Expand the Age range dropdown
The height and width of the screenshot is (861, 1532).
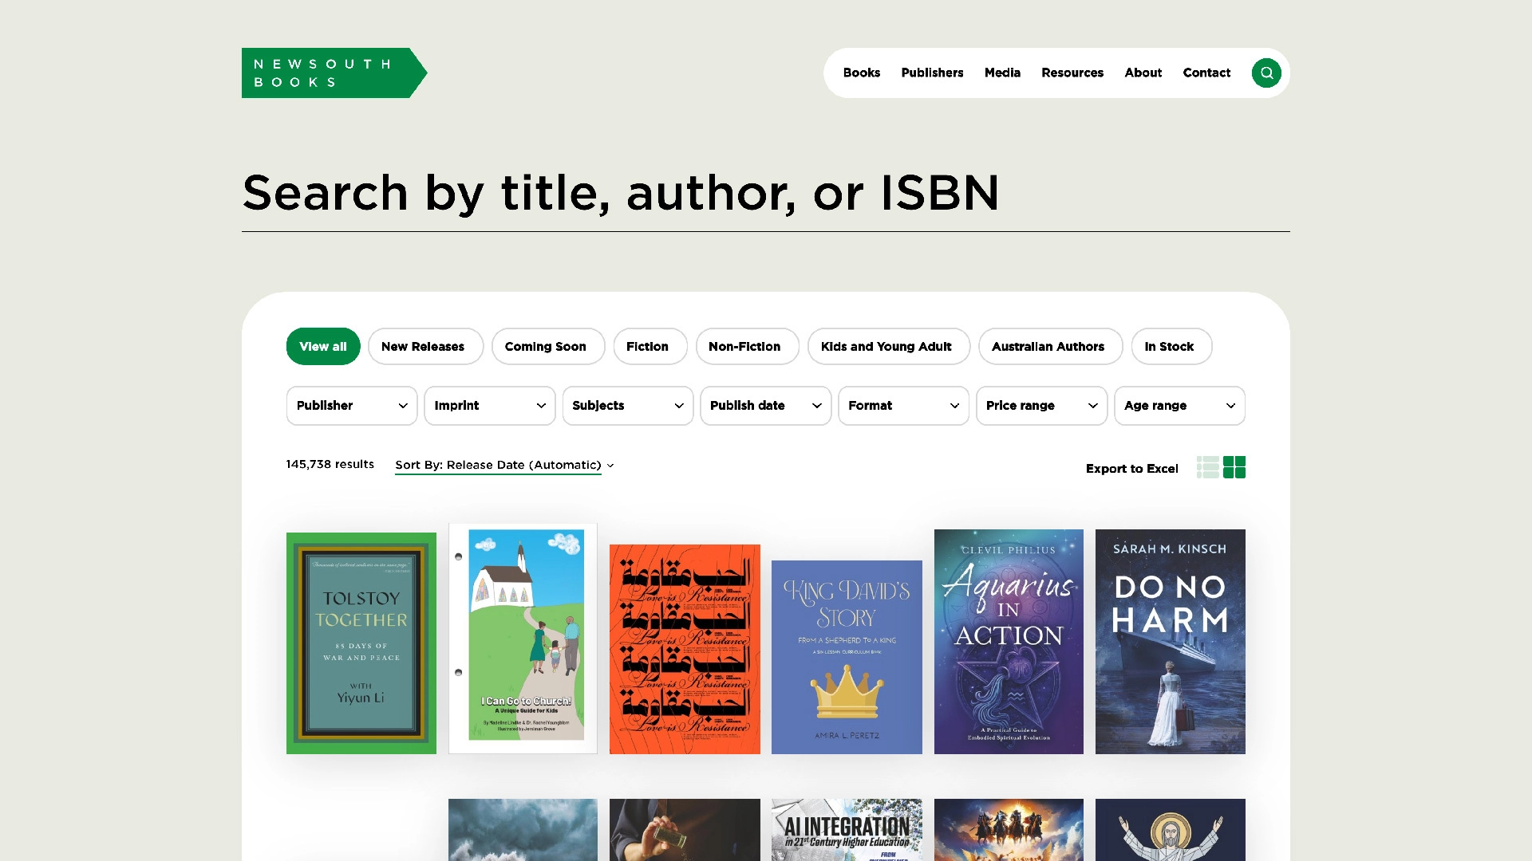coord(1179,406)
